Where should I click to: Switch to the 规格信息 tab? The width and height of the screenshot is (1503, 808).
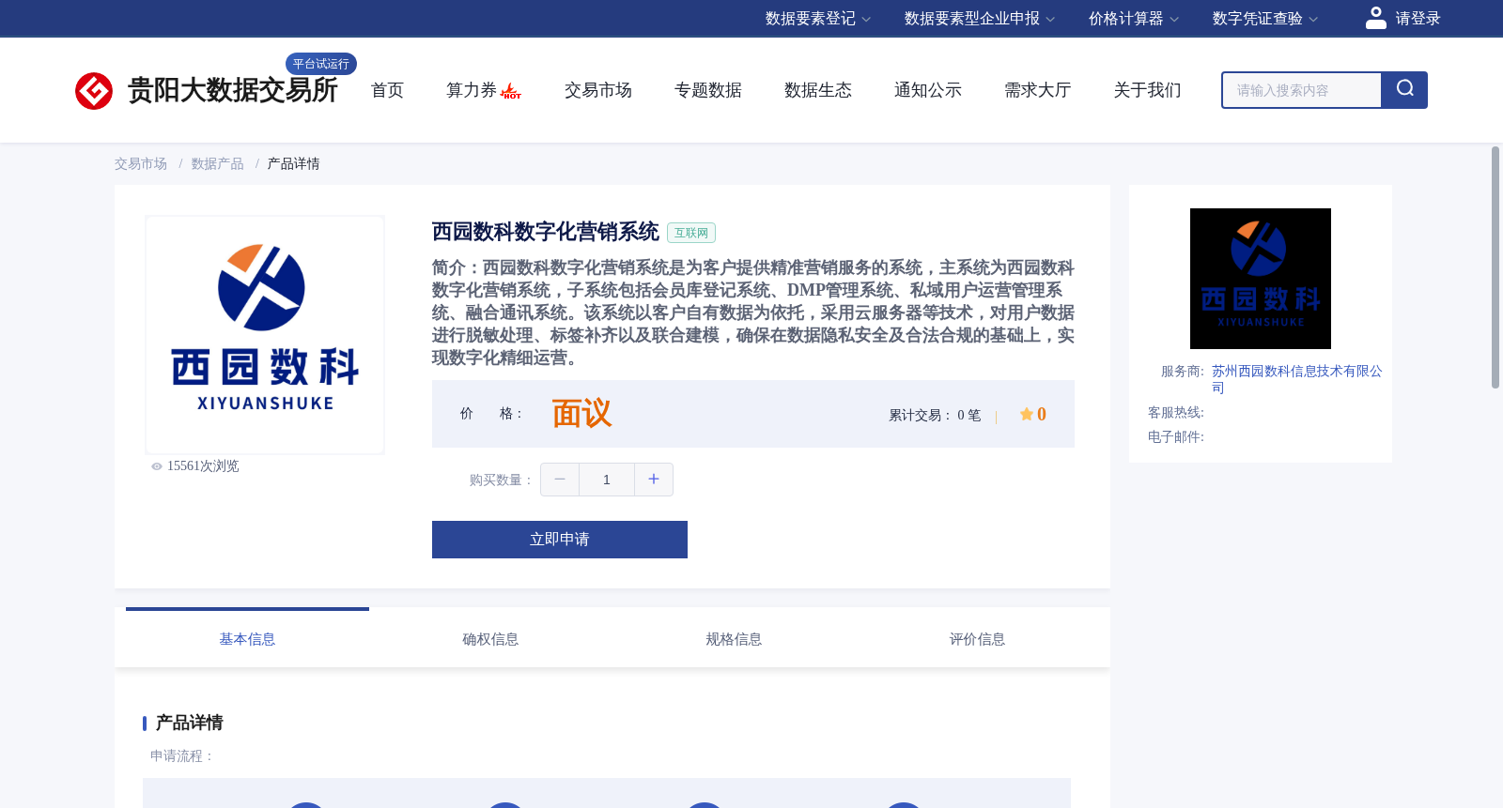pyautogui.click(x=734, y=639)
